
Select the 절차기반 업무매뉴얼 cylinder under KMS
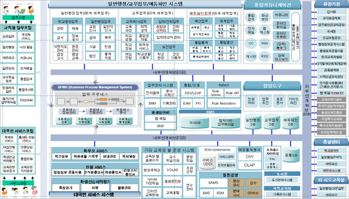click(226, 123)
